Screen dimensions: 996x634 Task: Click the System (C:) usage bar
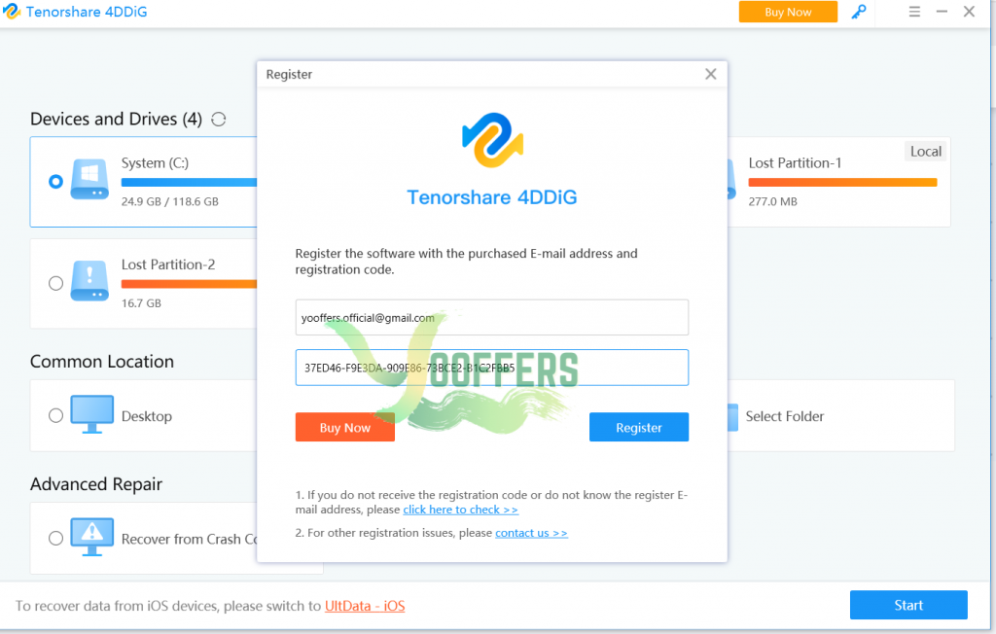(189, 183)
